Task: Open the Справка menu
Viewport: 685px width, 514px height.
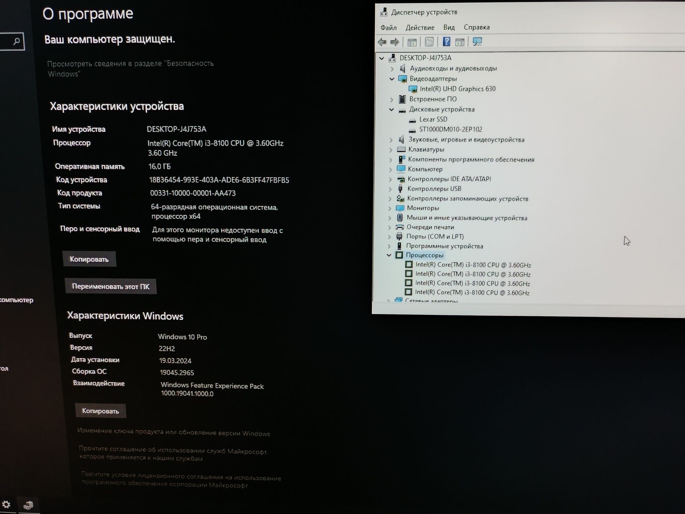Action: coord(477,27)
